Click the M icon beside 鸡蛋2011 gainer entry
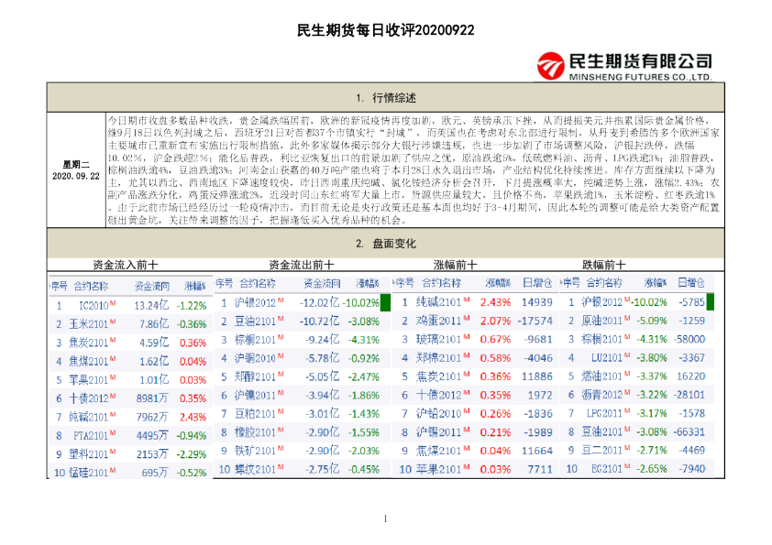772x545 pixels. 466,320
